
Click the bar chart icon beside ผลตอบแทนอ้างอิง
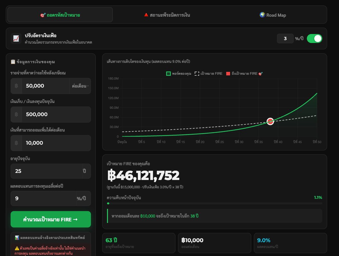click(x=17, y=238)
